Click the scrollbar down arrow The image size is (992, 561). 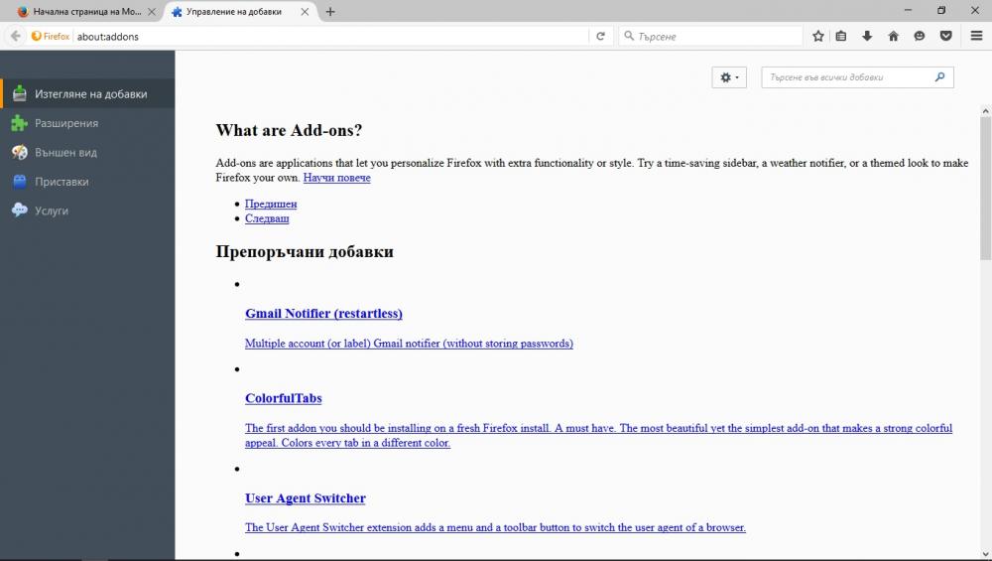(985, 554)
